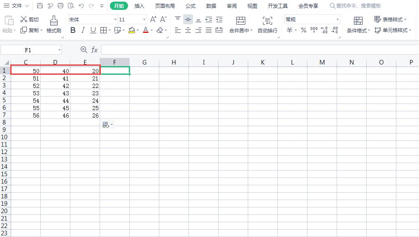Switch to the View (视图) tab

[x=252, y=6]
